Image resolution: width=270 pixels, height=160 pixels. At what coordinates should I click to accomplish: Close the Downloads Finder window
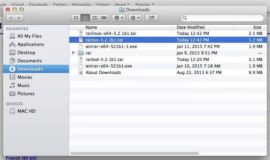pyautogui.click(x=8, y=10)
